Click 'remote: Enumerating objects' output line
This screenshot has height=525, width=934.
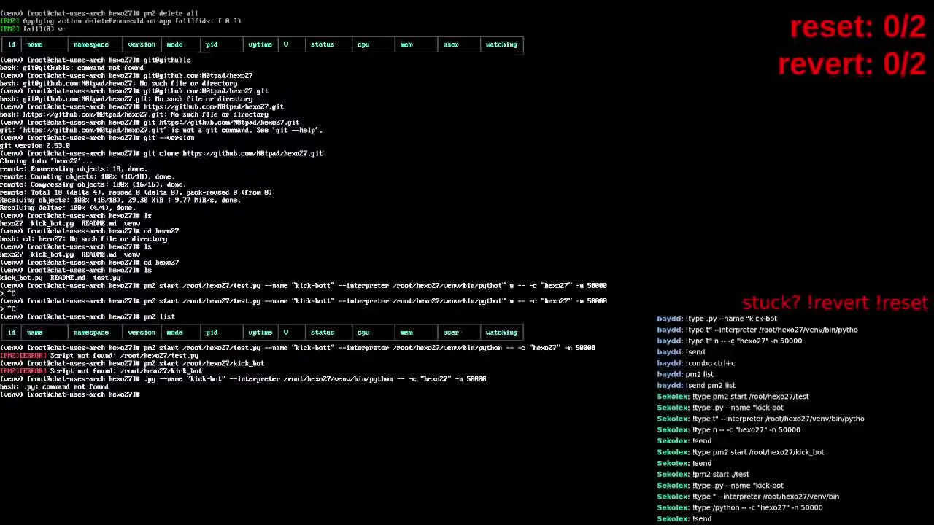pyautogui.click(x=74, y=169)
